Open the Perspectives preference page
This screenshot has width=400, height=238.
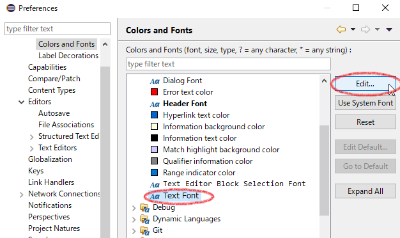pos(49,216)
